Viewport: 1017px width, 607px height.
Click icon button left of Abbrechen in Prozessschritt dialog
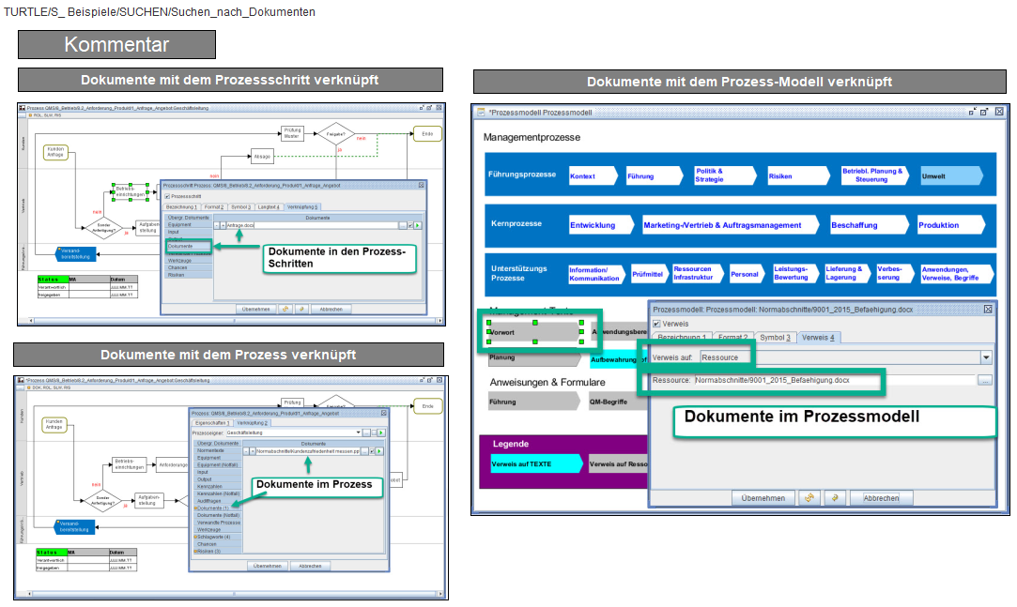[x=301, y=309]
